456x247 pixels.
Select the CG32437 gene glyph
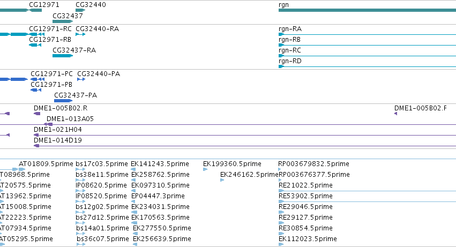63,21
